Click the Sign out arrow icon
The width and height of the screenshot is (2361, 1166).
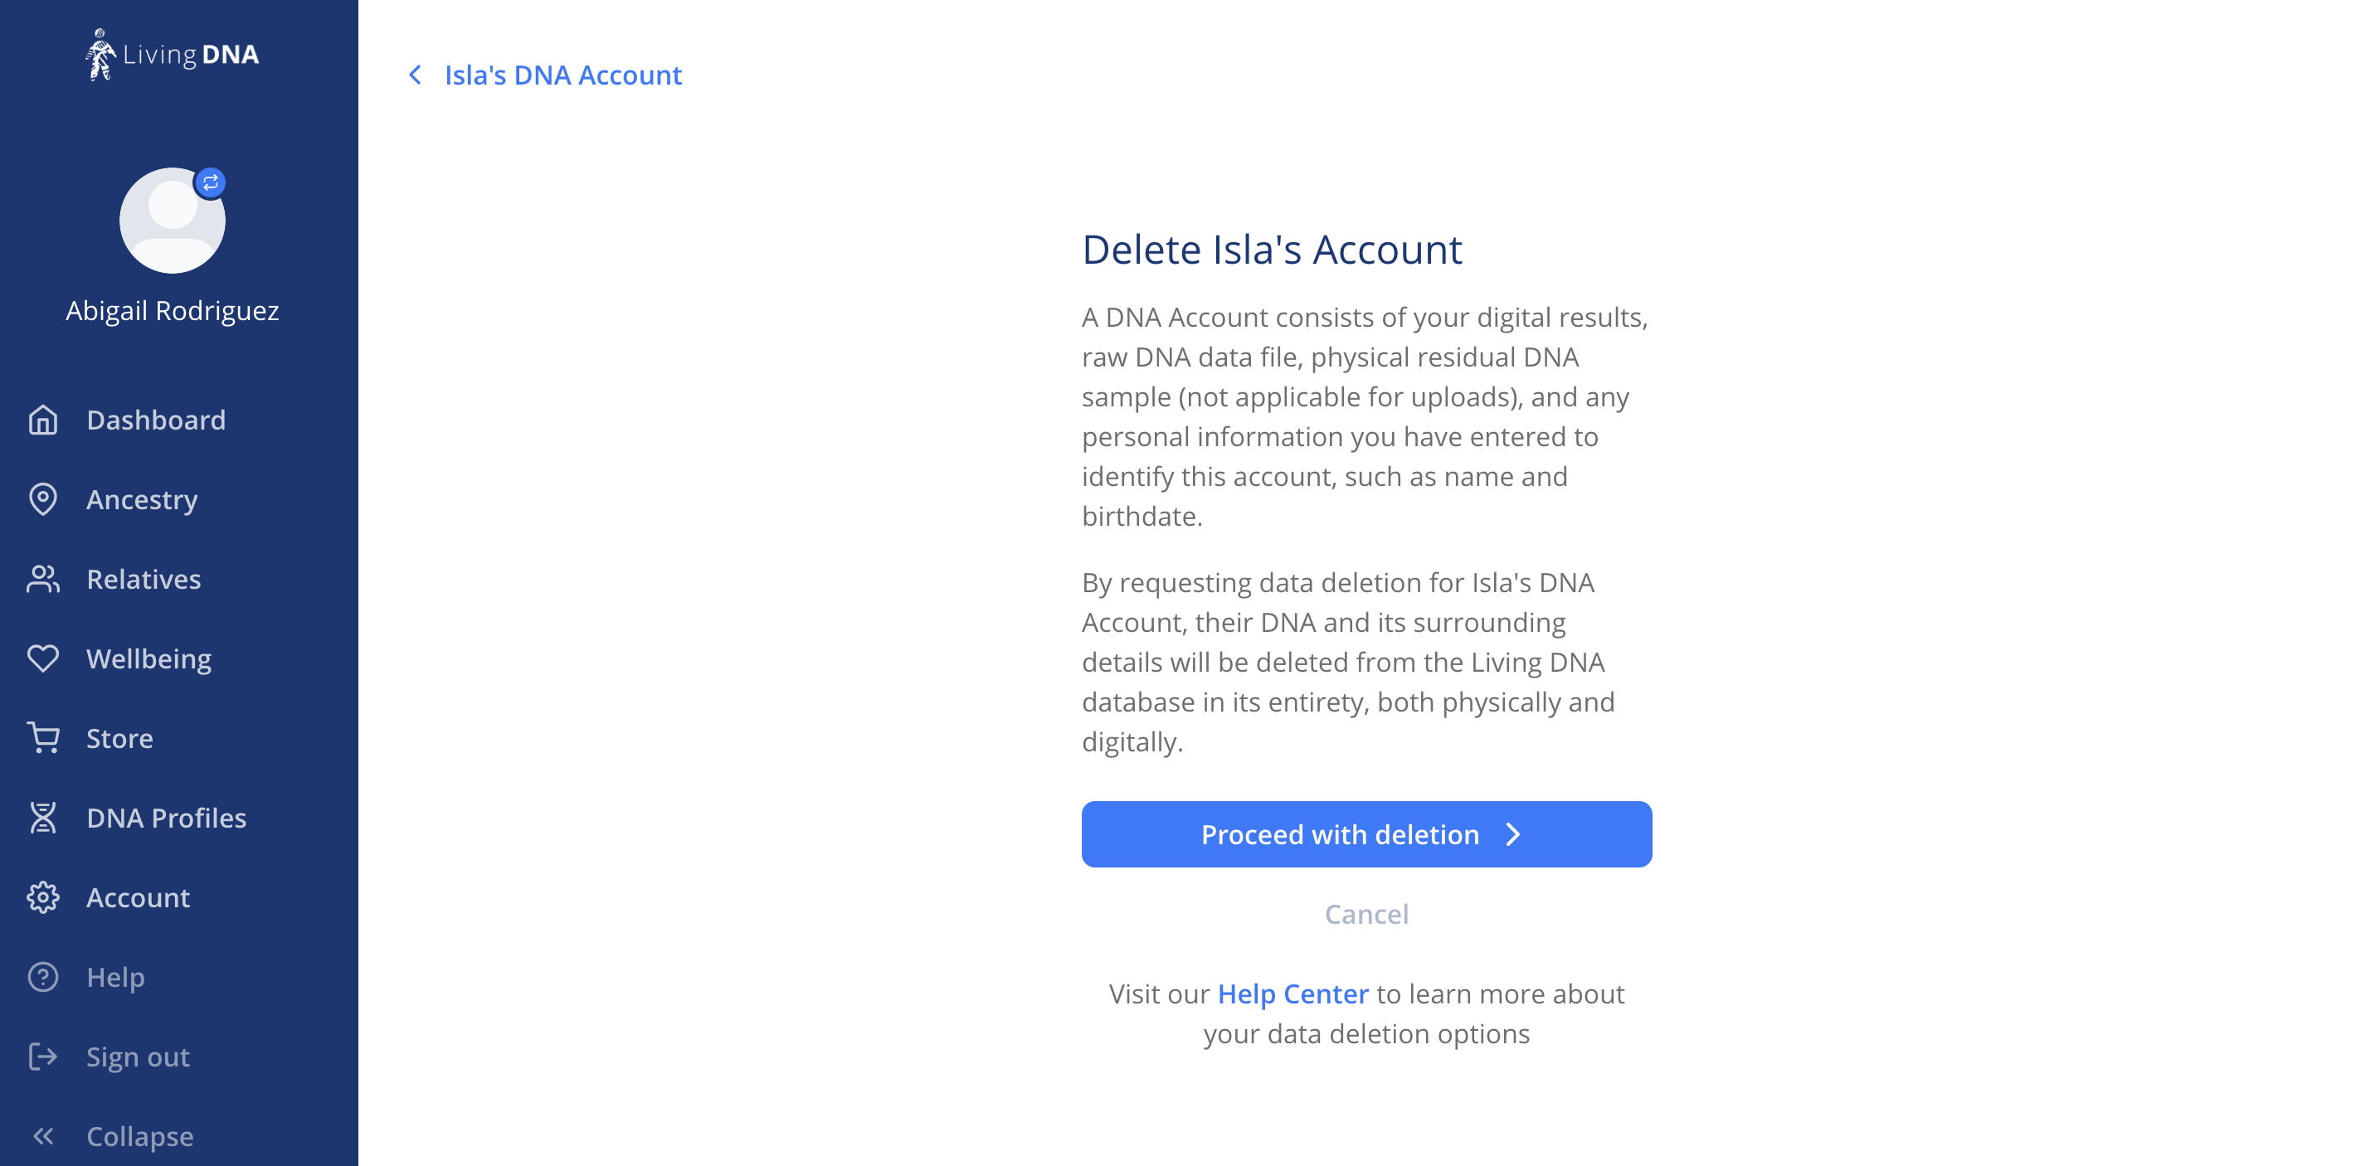click(x=43, y=1057)
